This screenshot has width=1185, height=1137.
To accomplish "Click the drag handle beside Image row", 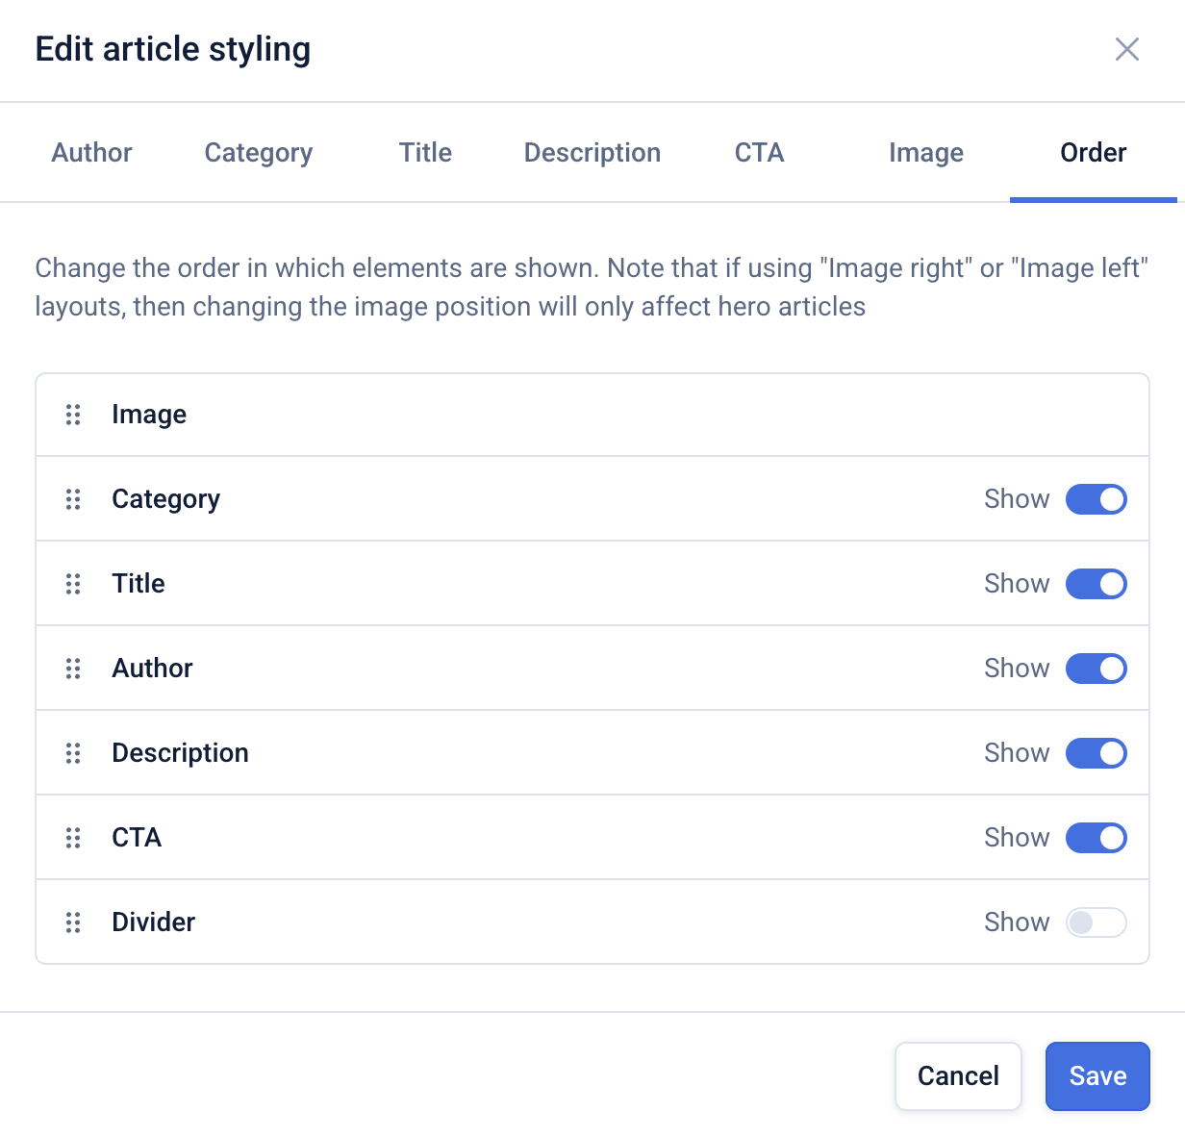I will pos(73,415).
